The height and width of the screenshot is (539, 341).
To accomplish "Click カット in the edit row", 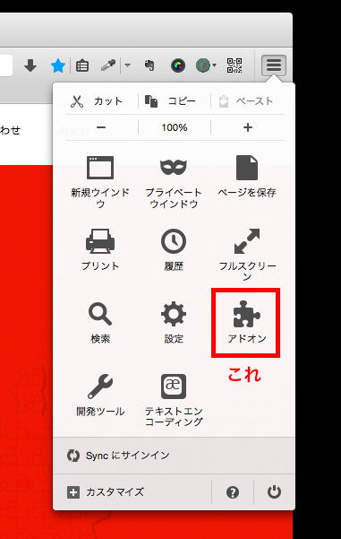I will click(97, 101).
